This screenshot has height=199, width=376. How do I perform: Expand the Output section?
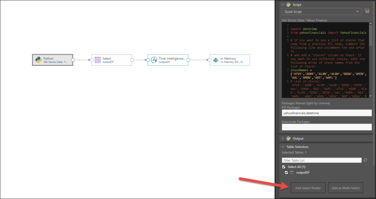click(283, 139)
